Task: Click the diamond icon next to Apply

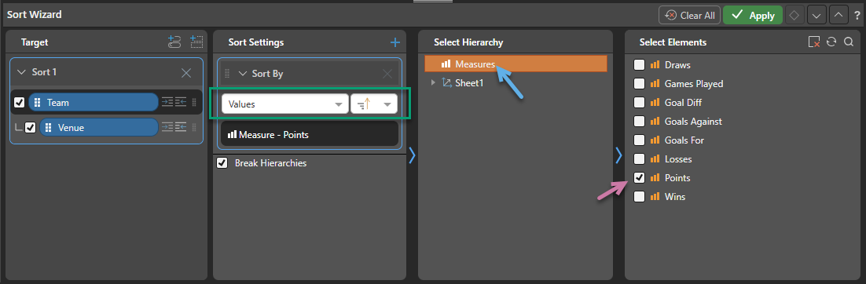Action: 794,16
